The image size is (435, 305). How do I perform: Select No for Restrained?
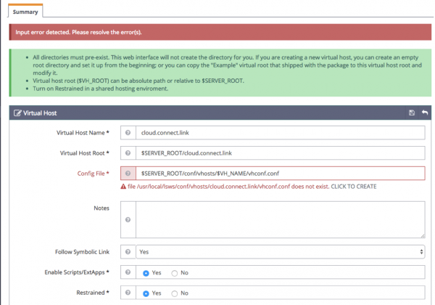(174, 293)
